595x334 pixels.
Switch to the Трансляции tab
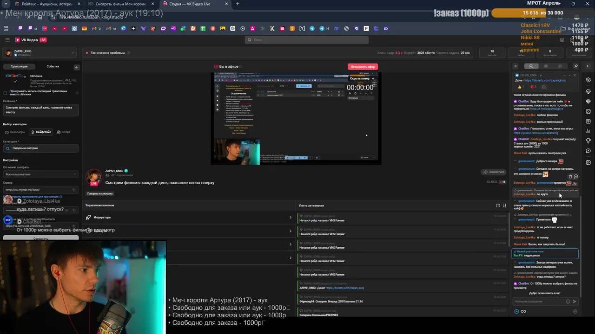coord(20,66)
